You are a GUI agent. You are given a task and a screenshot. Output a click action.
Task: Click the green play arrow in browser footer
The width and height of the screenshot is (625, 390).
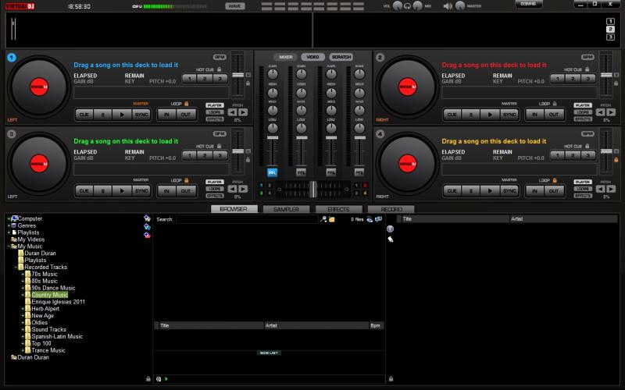click(166, 379)
